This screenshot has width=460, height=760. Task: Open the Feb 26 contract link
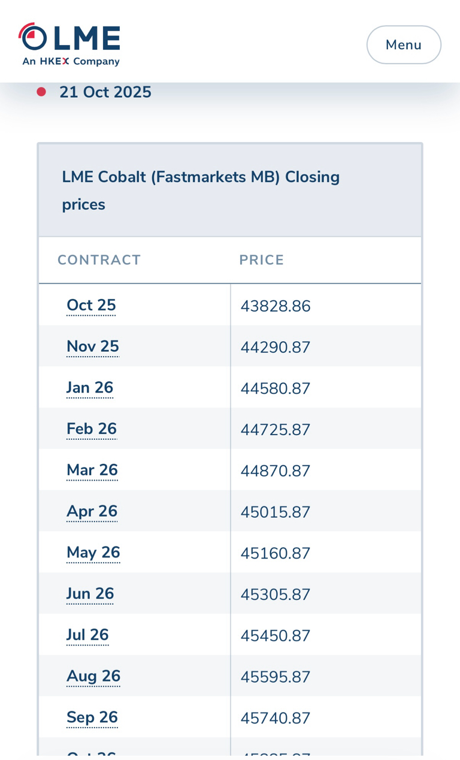tap(92, 429)
